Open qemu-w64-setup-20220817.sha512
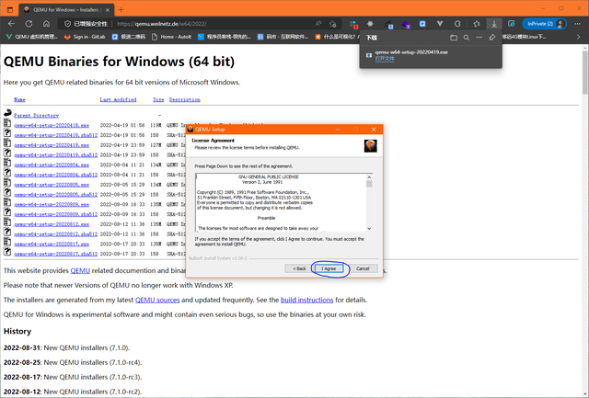The width and height of the screenshot is (589, 398). pos(55,254)
